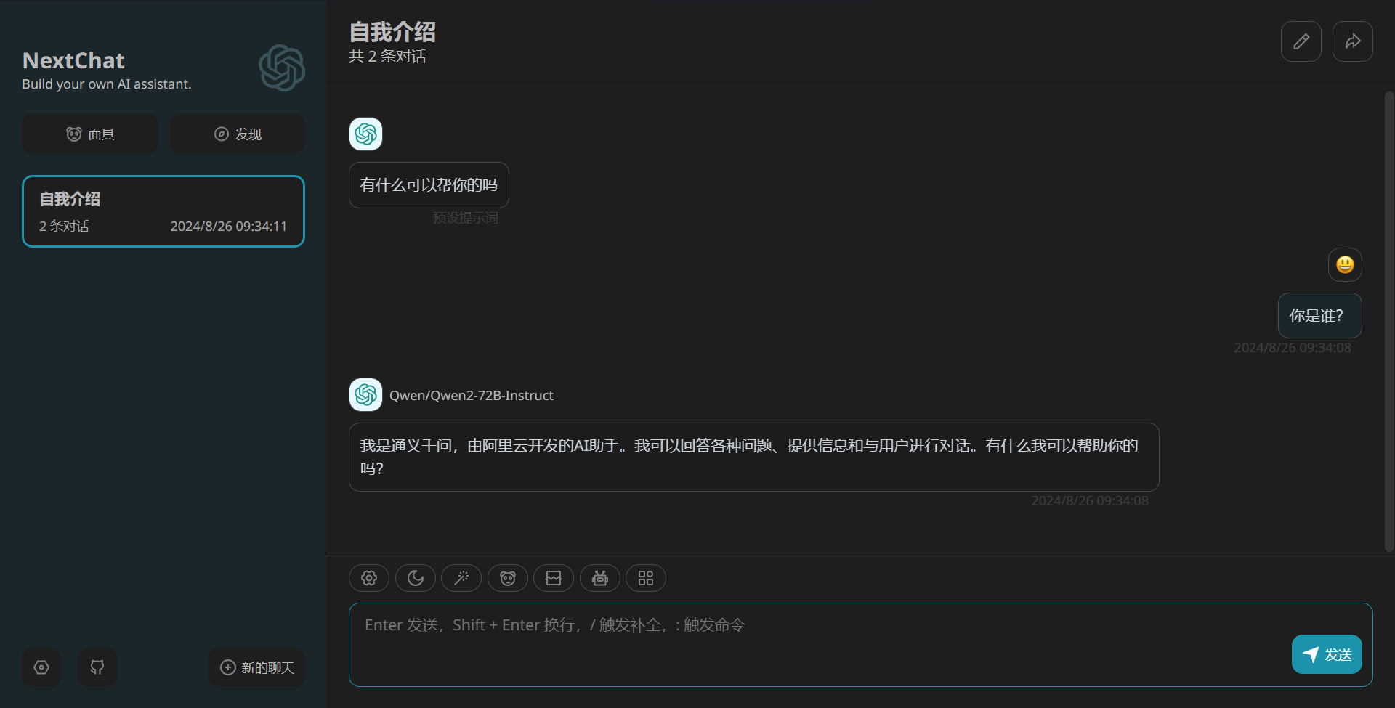
Task: Open masks panda icon in chat toolbar
Action: click(x=508, y=578)
